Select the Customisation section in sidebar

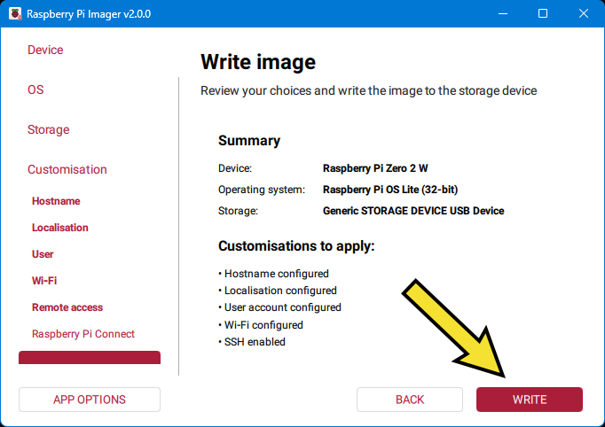coord(67,170)
